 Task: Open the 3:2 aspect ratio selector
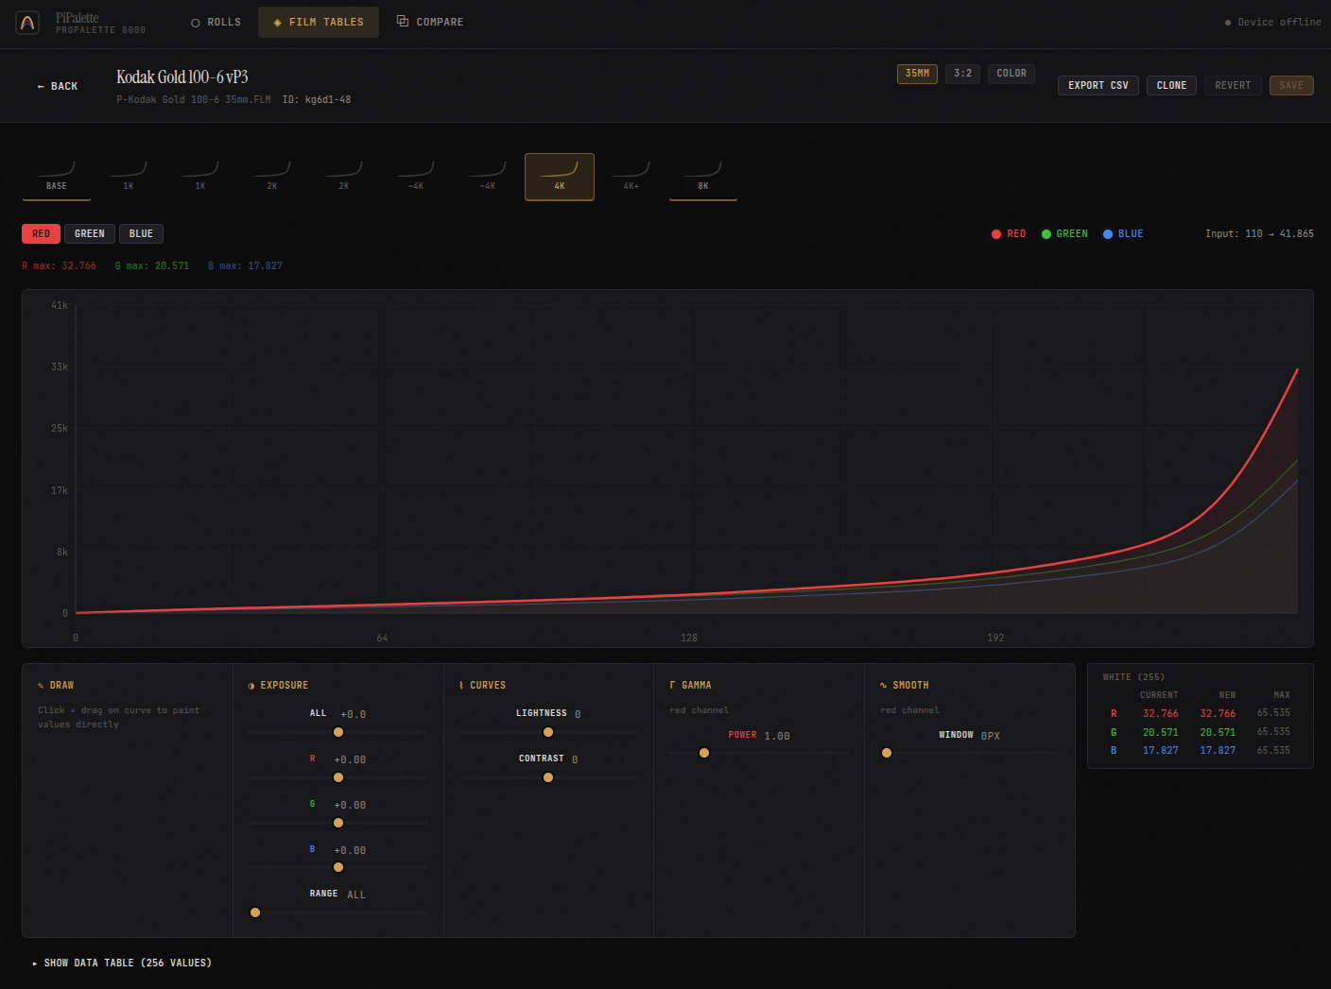point(962,74)
